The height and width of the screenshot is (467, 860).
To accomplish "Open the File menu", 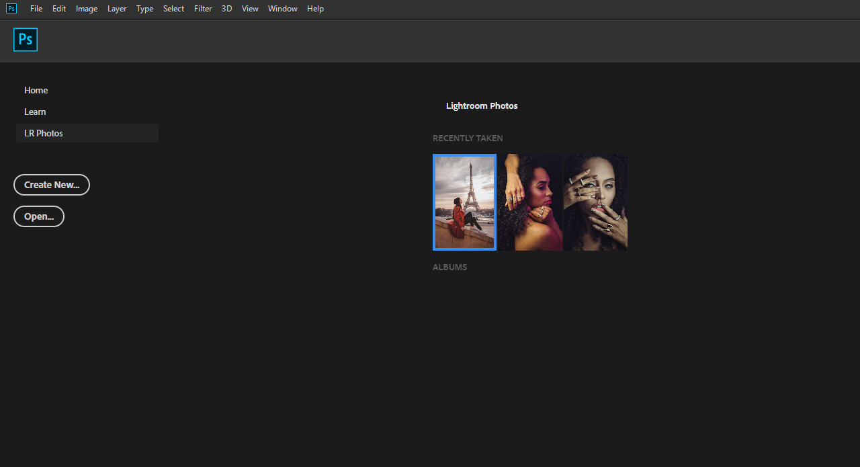I will point(36,9).
